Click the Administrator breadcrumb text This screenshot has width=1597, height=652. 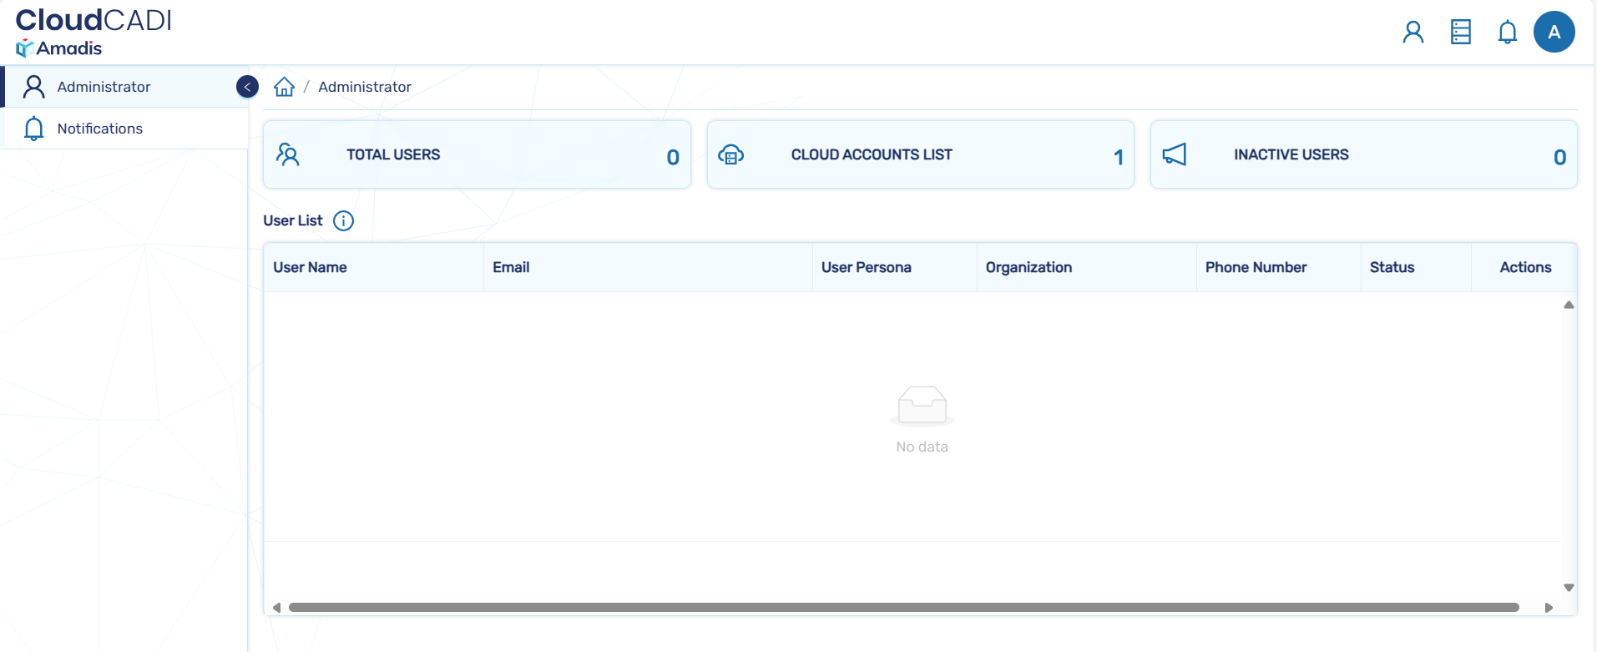click(x=364, y=87)
